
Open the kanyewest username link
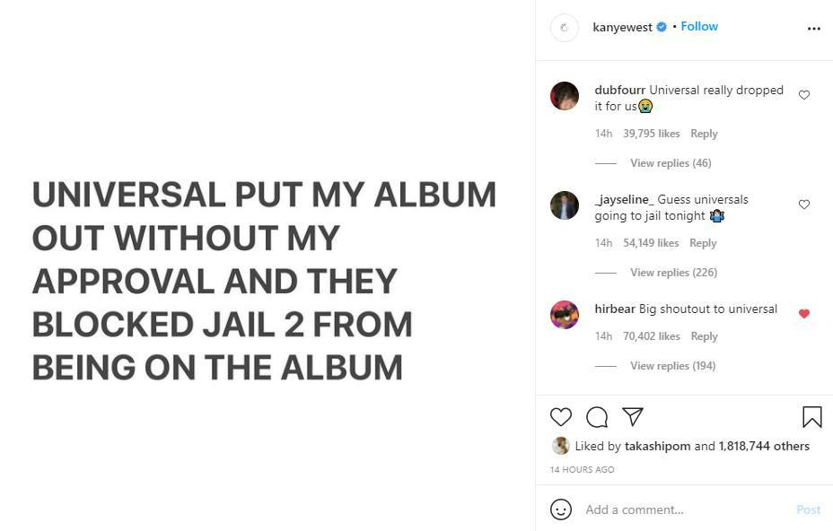tap(622, 27)
